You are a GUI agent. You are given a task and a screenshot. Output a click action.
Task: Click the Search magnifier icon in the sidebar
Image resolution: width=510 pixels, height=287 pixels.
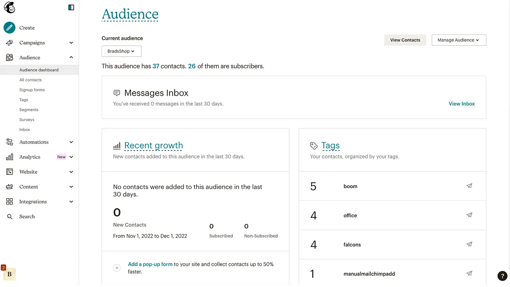pyautogui.click(x=10, y=216)
